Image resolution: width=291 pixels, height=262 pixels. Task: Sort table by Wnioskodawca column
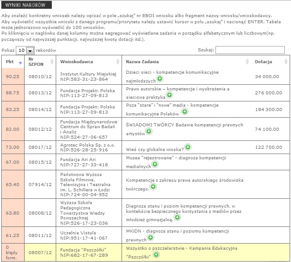(89, 62)
